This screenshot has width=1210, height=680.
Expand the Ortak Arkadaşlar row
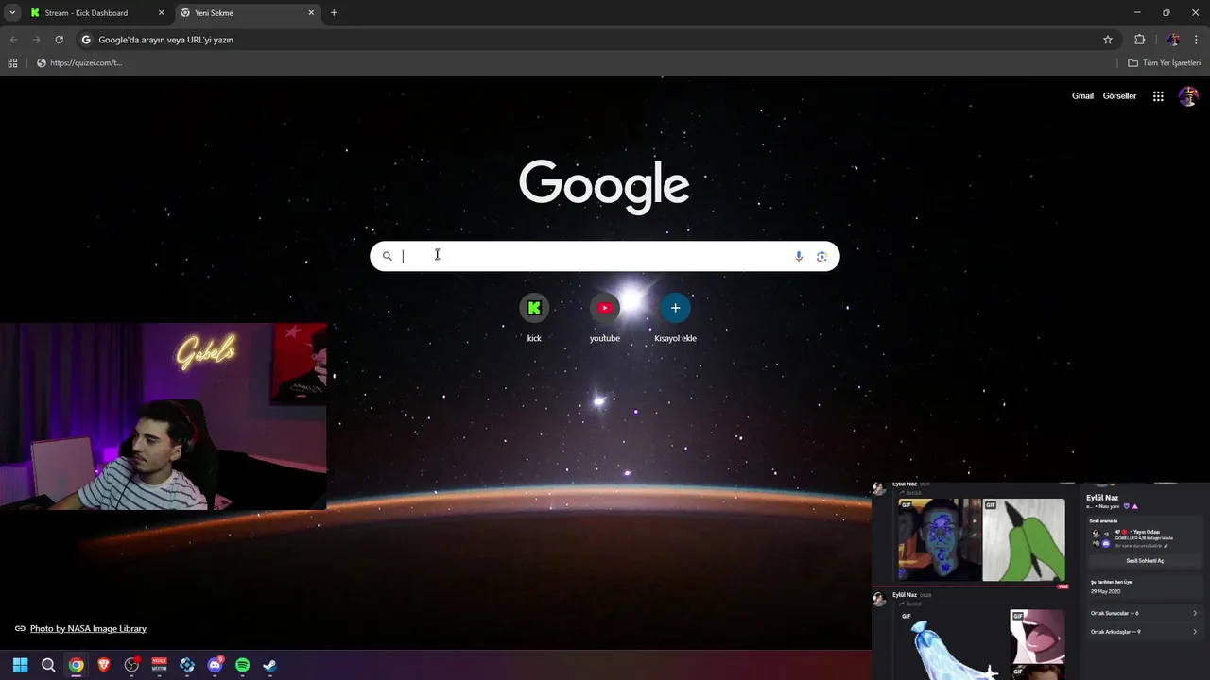pos(1145,632)
